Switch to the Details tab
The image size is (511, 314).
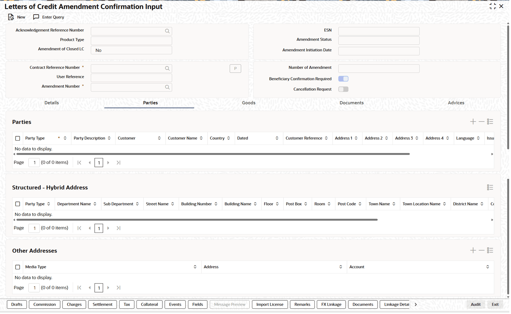[52, 103]
